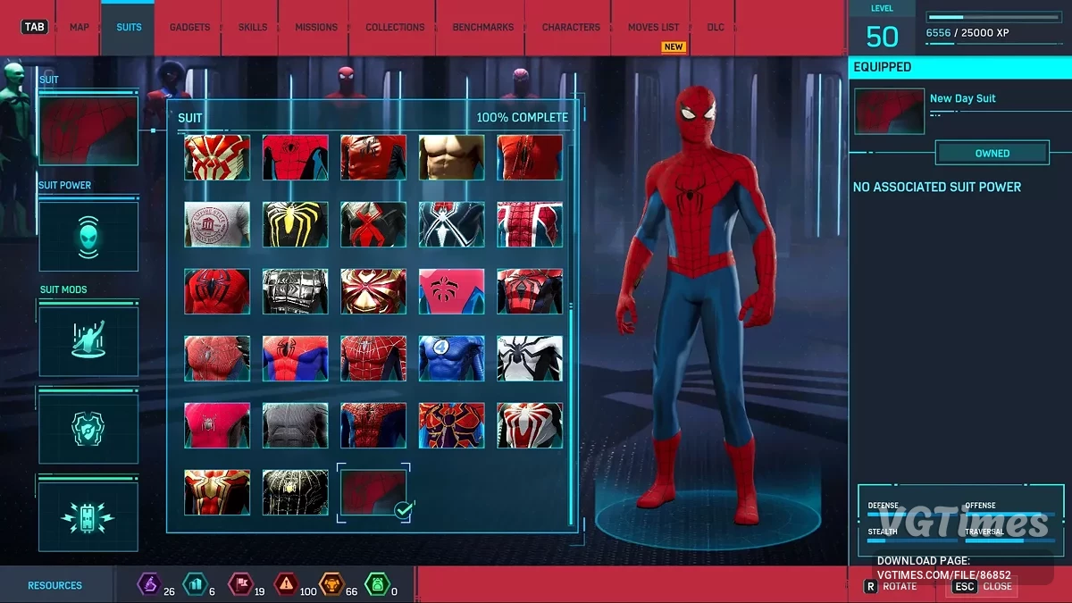1072x603 pixels.
Task: Select the plain grey fabric suit thumbnail
Action: [x=295, y=425]
